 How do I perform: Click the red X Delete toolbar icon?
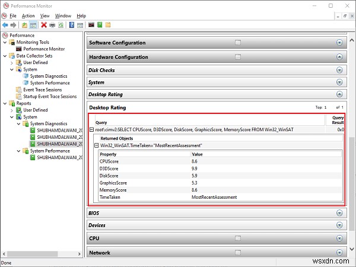point(44,26)
